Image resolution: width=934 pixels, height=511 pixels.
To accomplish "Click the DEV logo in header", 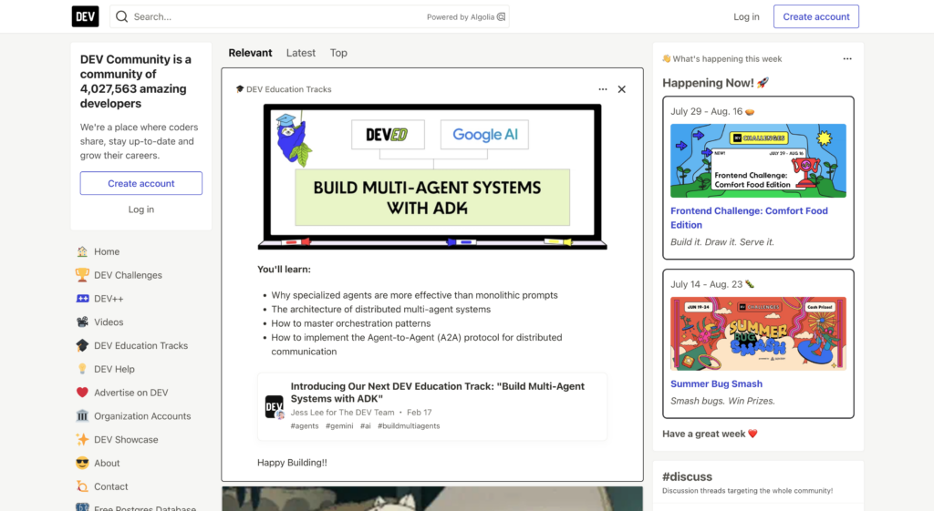I will coord(85,16).
